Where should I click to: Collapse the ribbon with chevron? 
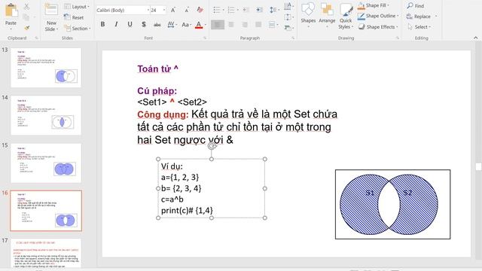tap(476, 38)
